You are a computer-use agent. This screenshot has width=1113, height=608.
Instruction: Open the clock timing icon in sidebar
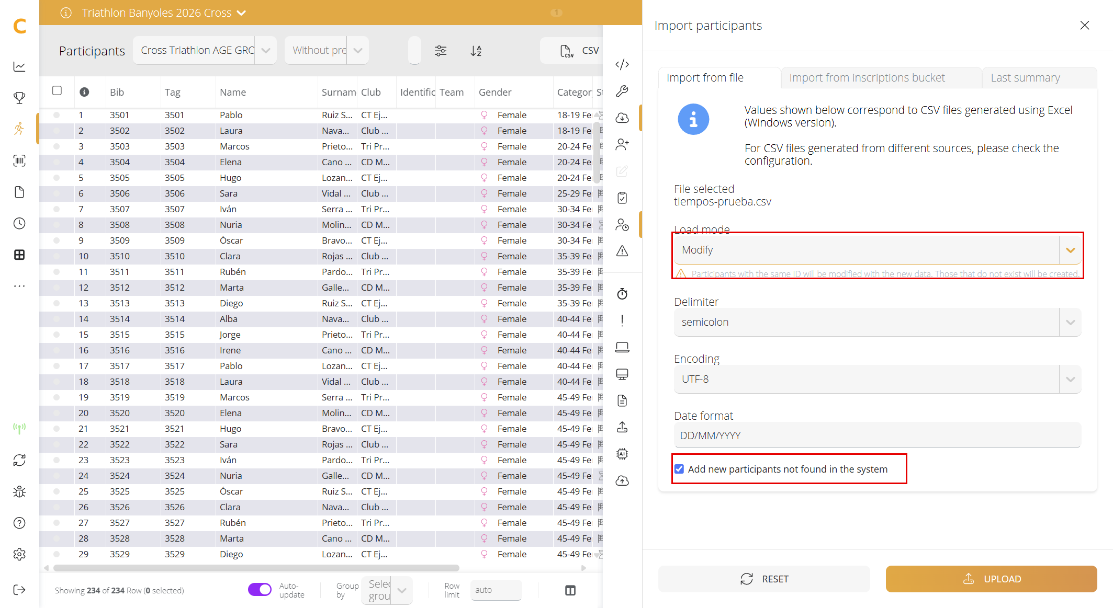[x=19, y=223]
